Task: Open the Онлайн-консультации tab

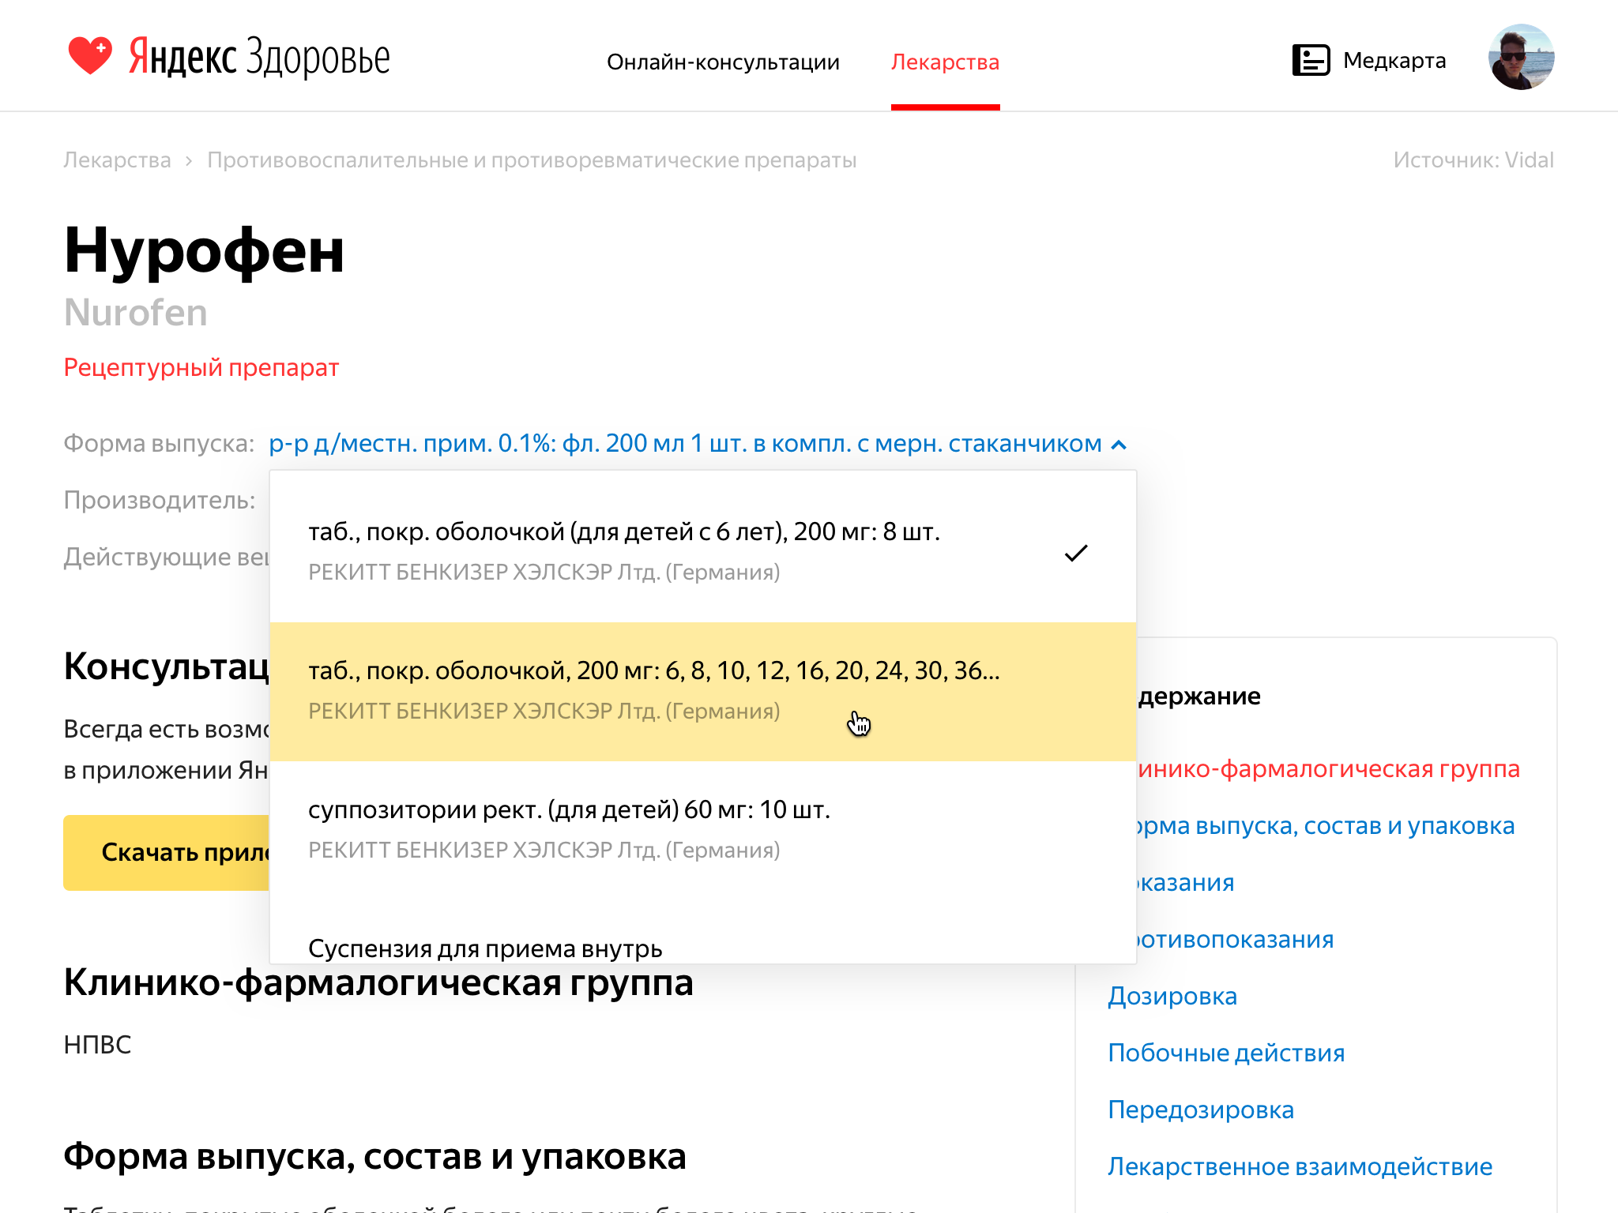Action: point(723,62)
